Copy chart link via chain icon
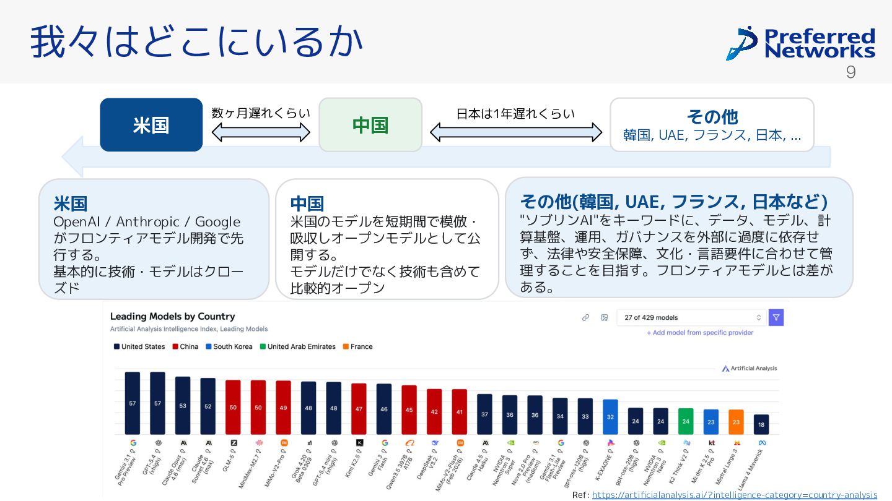This screenshot has height=501, width=892. click(585, 317)
